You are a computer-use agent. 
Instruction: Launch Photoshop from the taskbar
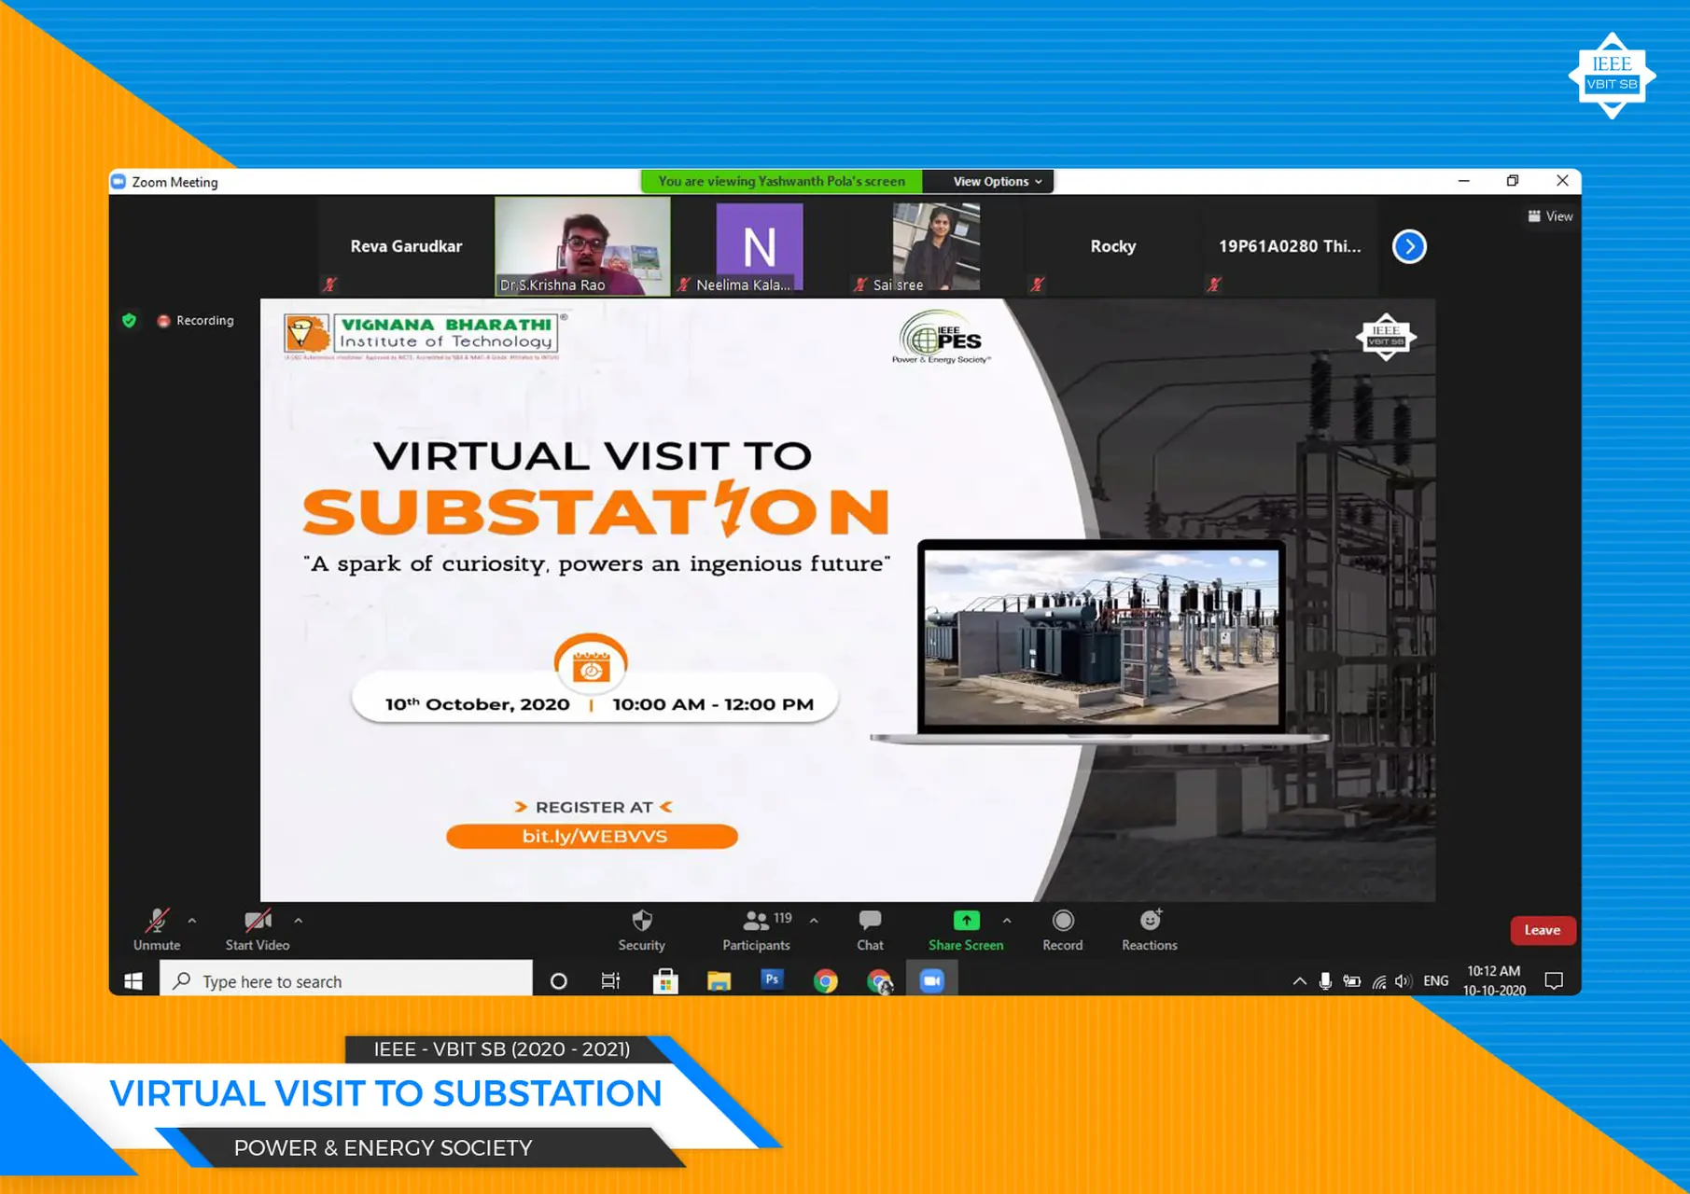[x=772, y=980]
